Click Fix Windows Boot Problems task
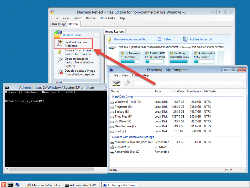 click(76, 44)
